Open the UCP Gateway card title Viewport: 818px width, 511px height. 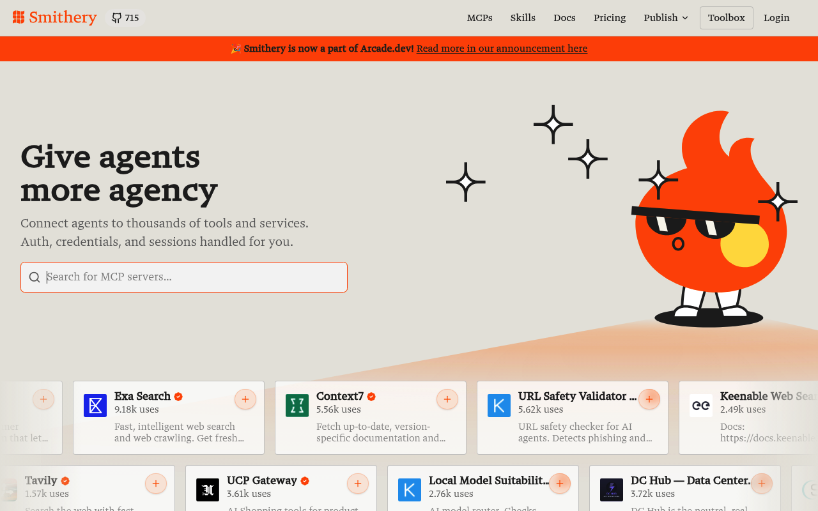click(262, 481)
